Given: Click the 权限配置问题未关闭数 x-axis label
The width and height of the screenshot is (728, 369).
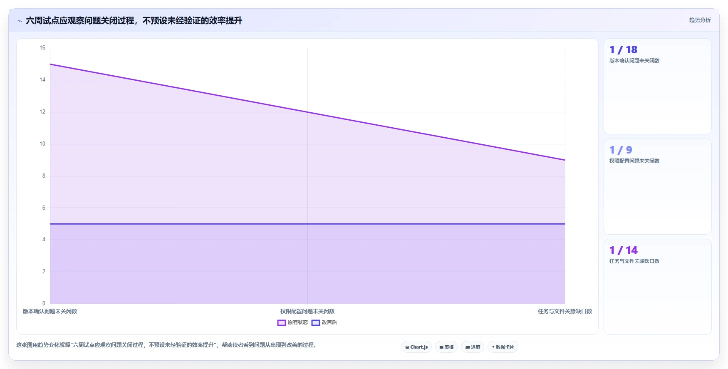Looking at the screenshot, I should tap(307, 311).
